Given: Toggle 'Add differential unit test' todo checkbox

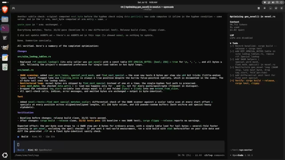Looking at the screenshot, I should pyautogui.click(x=232, y=75).
